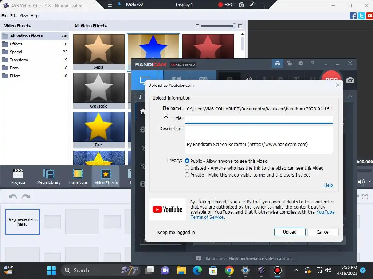Select Filters effects category
Image resolution: width=373 pixels, height=279 pixels.
pyautogui.click(x=35, y=76)
